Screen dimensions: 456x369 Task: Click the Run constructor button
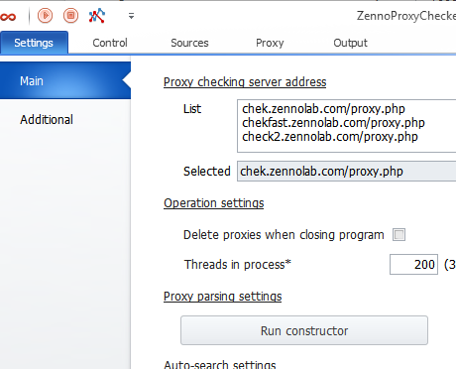pyautogui.click(x=304, y=330)
